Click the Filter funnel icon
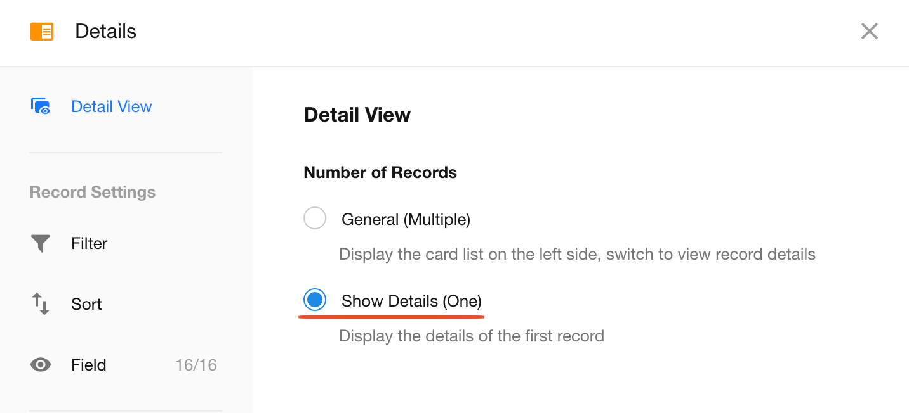This screenshot has width=909, height=413. [x=41, y=243]
